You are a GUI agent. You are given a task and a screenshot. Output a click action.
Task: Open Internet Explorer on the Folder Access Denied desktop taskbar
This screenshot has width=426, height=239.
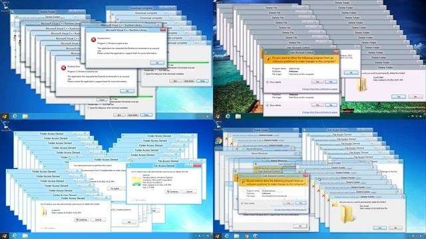[x=15, y=236]
